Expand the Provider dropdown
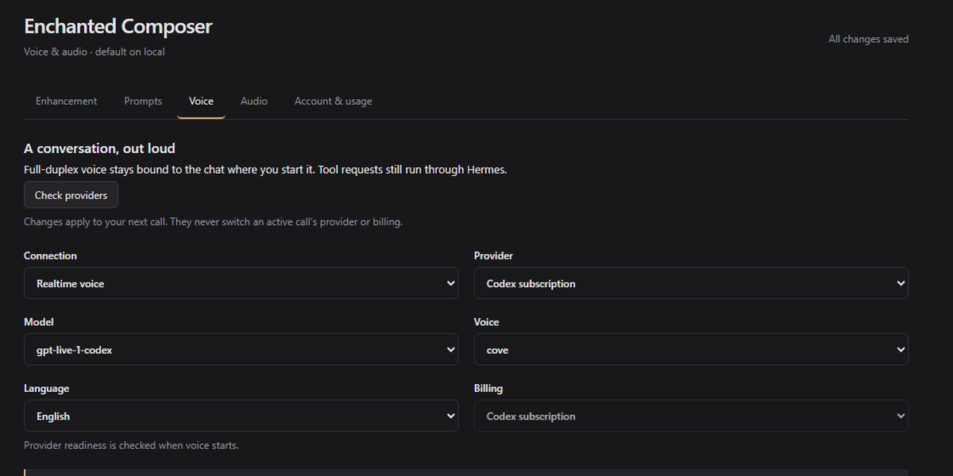 click(x=691, y=283)
